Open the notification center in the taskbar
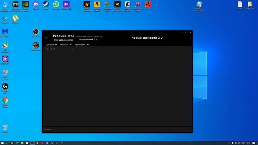Screen dimensions: 258x145 254,143
